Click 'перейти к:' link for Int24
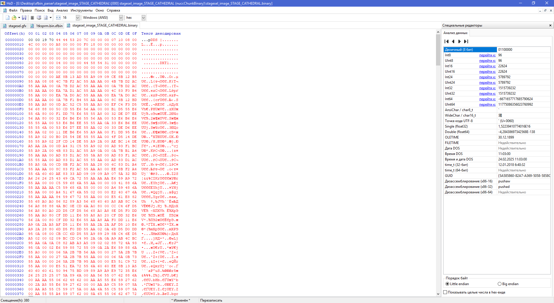 (x=487, y=77)
